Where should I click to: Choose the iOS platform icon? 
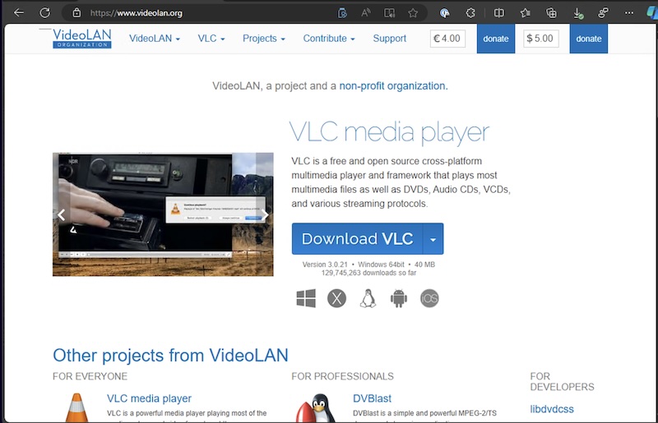click(429, 299)
